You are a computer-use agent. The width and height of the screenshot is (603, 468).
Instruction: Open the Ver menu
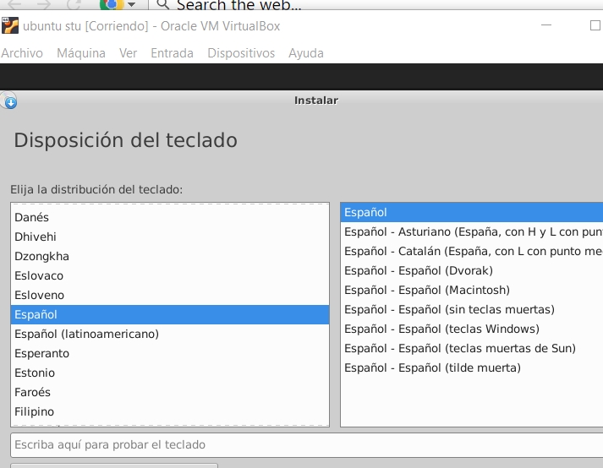tap(128, 53)
